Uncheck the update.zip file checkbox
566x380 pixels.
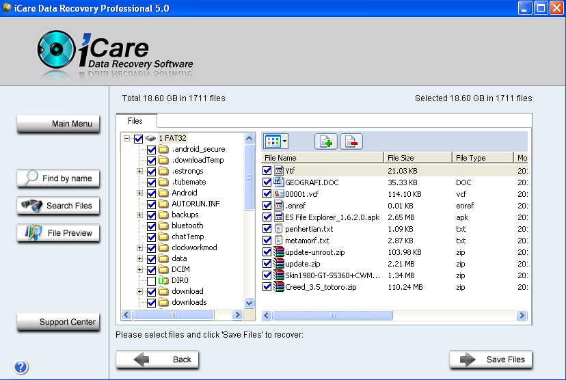click(x=267, y=264)
